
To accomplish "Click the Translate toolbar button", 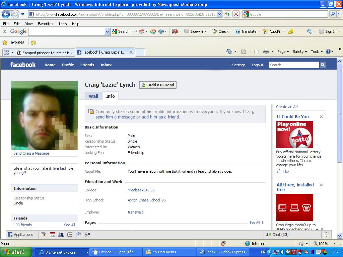I will tap(246, 31).
